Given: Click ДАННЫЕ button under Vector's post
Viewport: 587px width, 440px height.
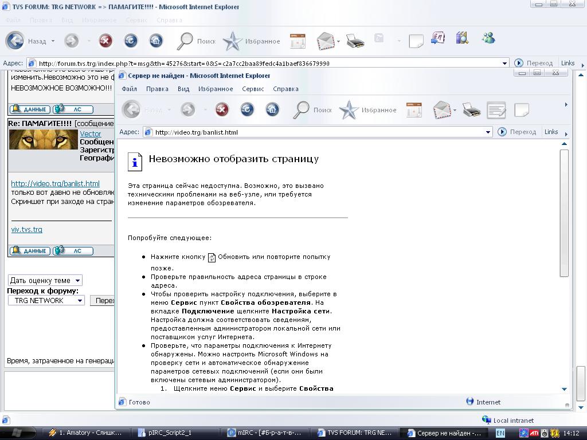Looking at the screenshot, I should (30, 251).
